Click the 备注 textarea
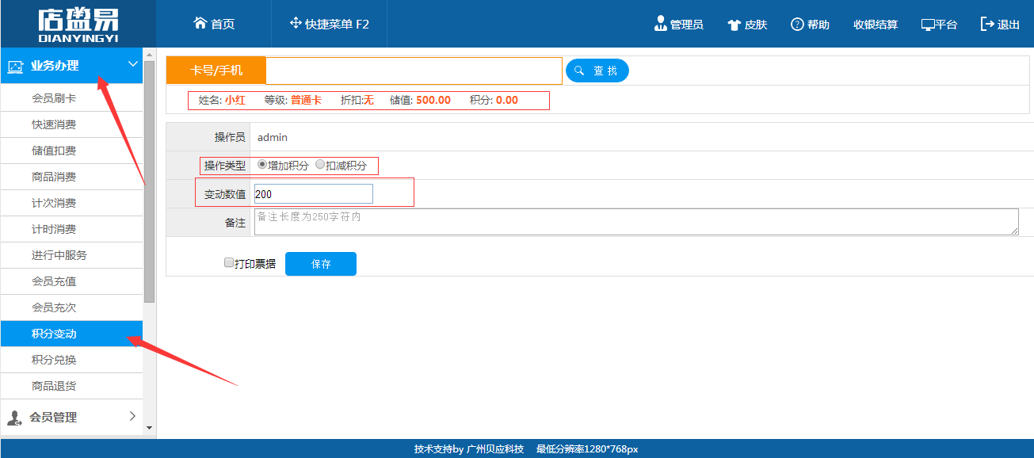1034x458 pixels. click(x=636, y=222)
